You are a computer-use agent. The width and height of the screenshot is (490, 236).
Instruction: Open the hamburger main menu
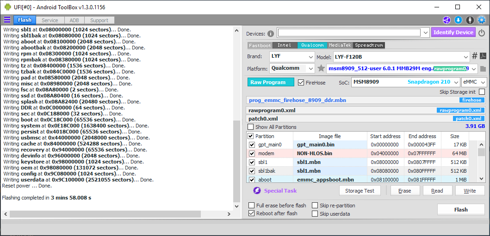point(7,20)
